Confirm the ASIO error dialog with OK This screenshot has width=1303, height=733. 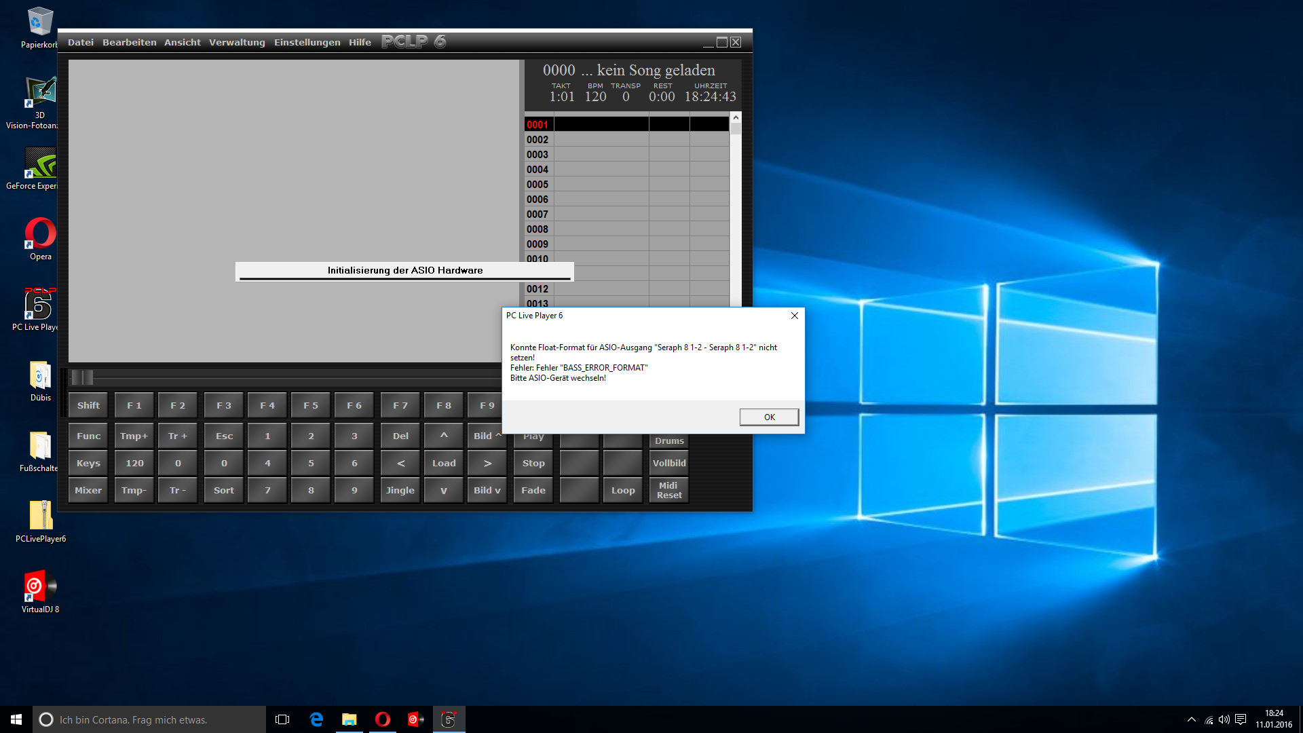(x=768, y=417)
